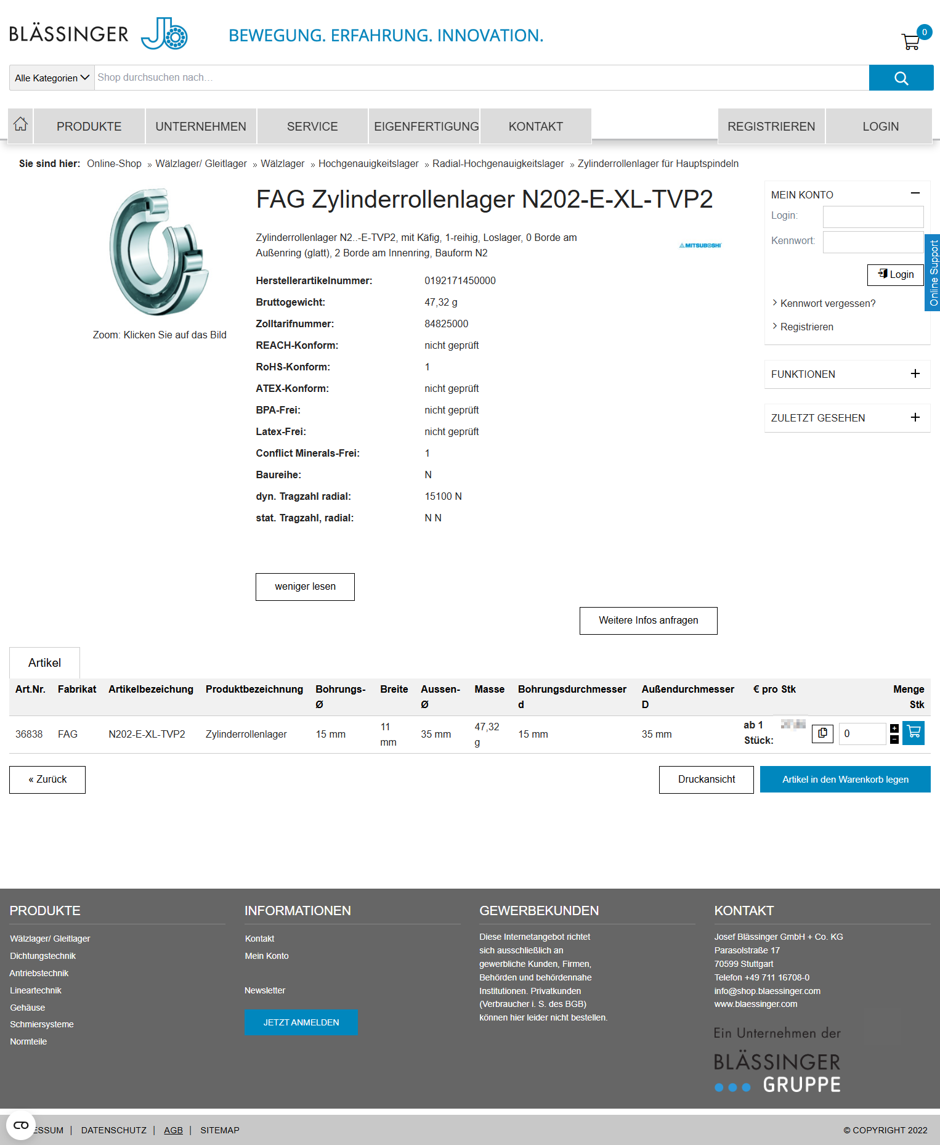Focus the Kennwort password field
Viewport: 940px width, 1145px height.
(x=872, y=242)
